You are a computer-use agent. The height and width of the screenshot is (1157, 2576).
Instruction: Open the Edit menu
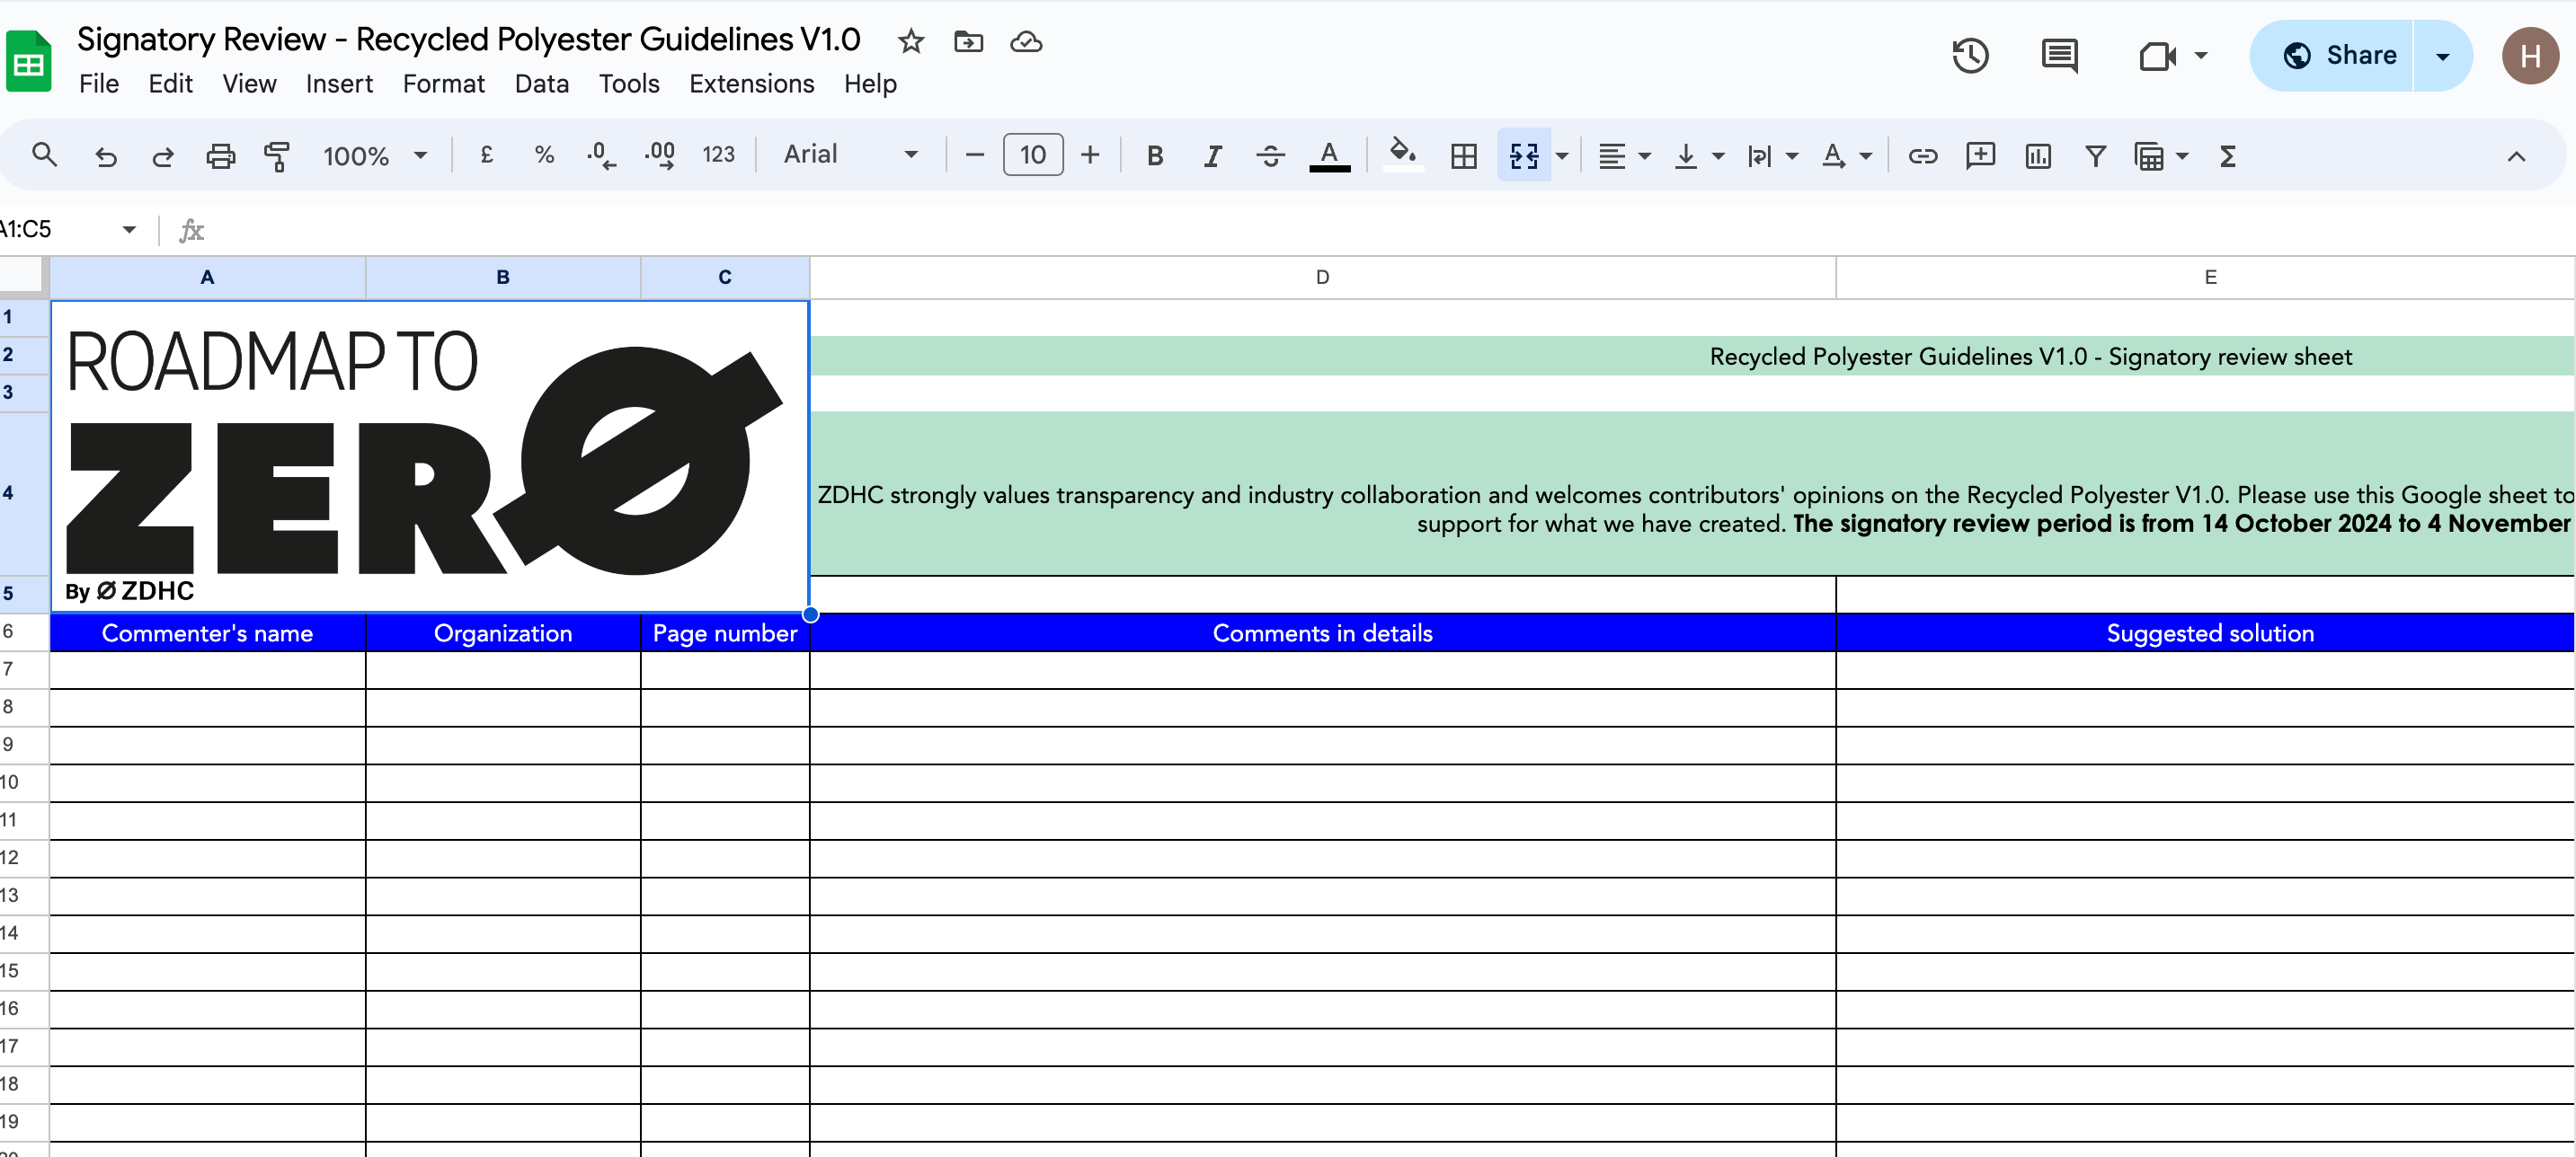[170, 84]
